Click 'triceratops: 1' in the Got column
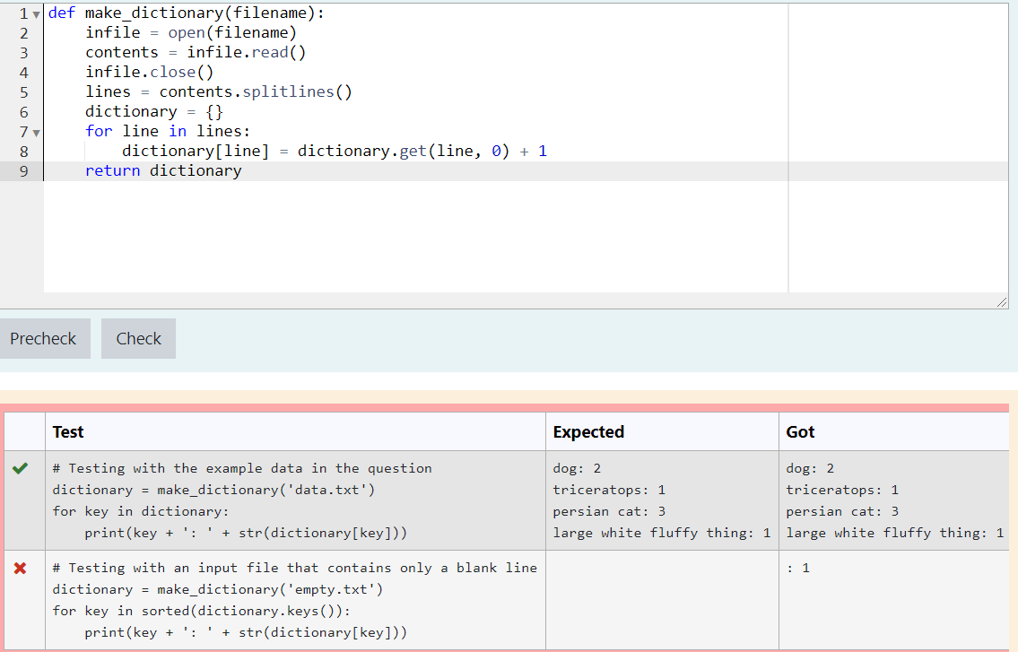Viewport: 1018px width, 652px height. [842, 490]
